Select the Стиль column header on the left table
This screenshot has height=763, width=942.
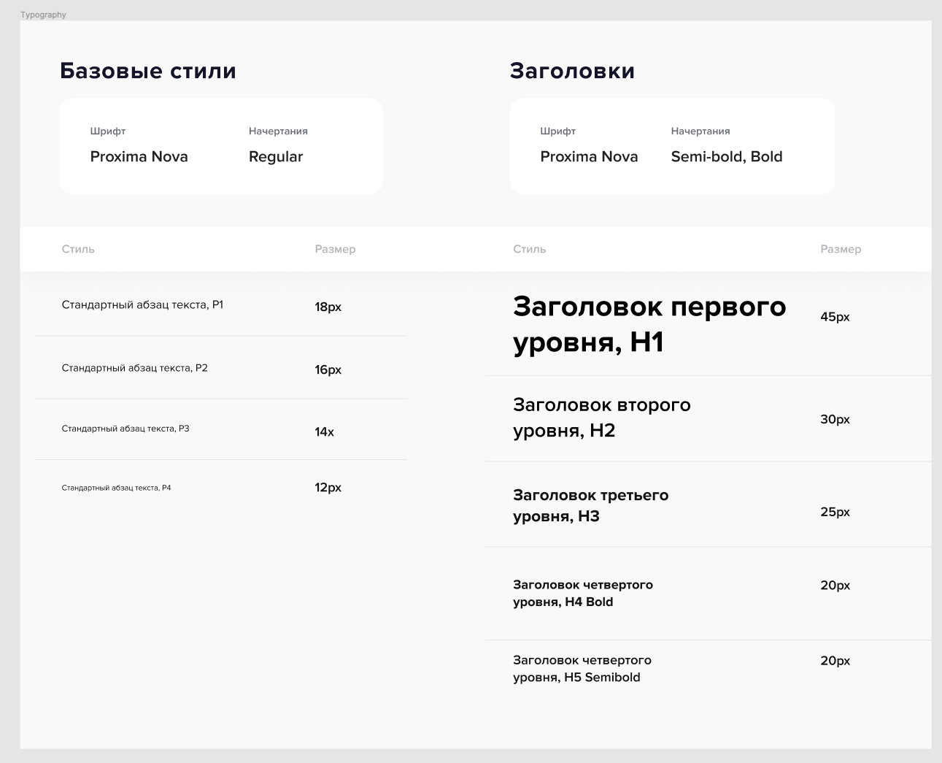click(x=78, y=249)
